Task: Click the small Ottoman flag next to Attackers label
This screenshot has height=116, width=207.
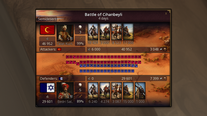Action: (59, 49)
